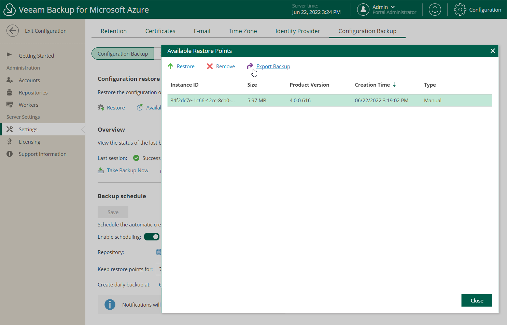Click Exit Configuration label
507x325 pixels.
[x=45, y=31]
